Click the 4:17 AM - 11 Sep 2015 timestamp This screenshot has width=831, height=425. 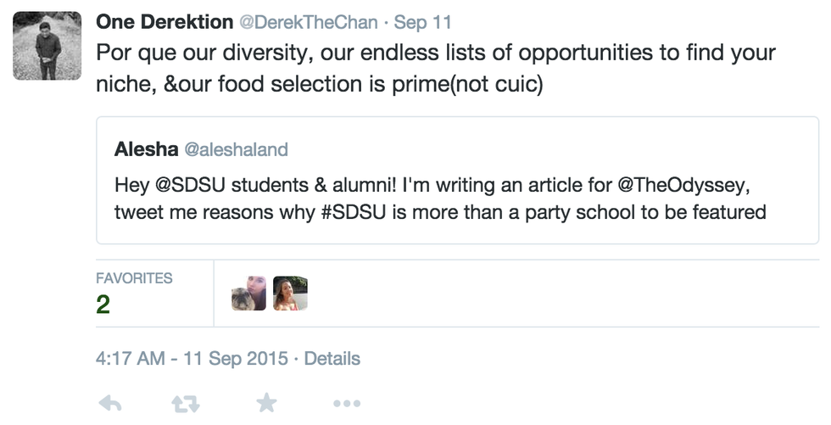pos(192,359)
